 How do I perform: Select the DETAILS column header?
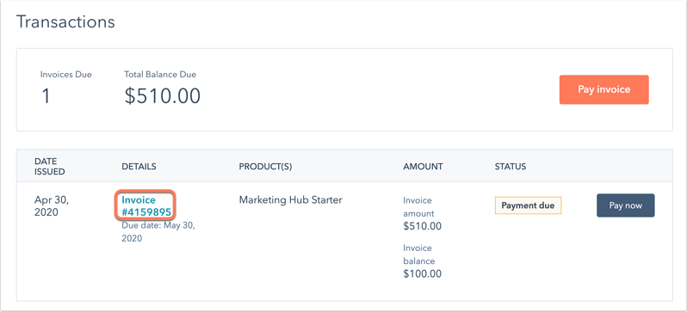[x=139, y=166]
